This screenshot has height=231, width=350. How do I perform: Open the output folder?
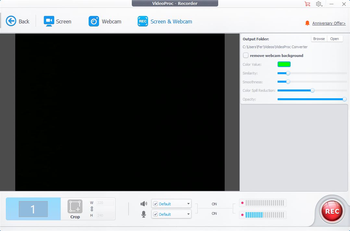[x=335, y=39]
